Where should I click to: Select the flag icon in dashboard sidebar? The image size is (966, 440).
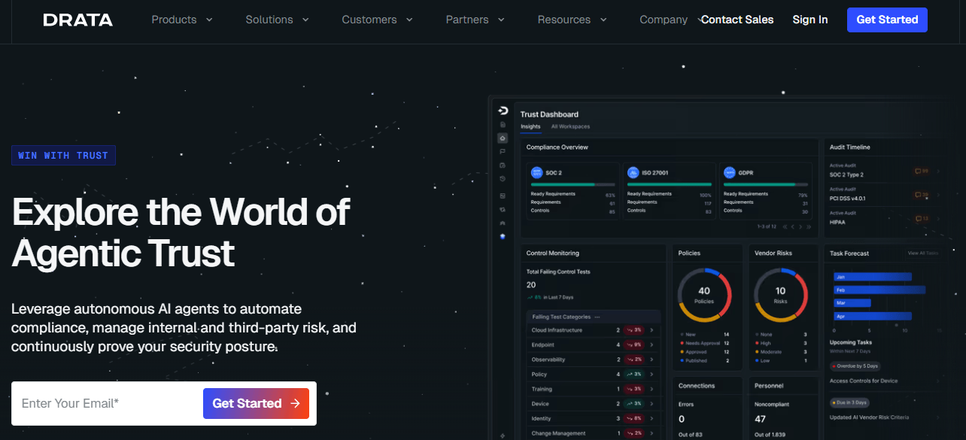503,151
